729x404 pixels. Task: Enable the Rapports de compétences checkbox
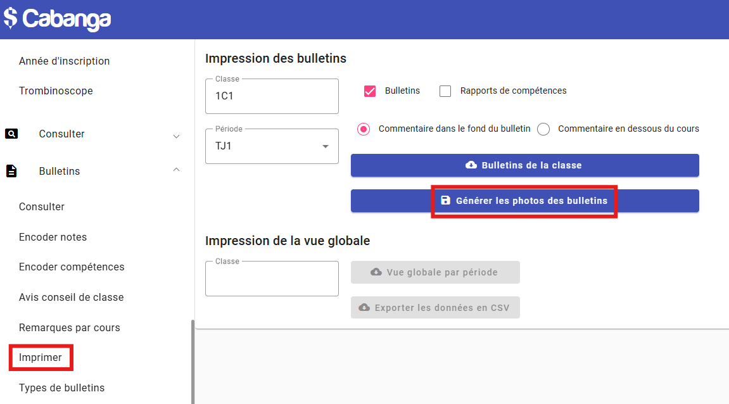click(445, 91)
